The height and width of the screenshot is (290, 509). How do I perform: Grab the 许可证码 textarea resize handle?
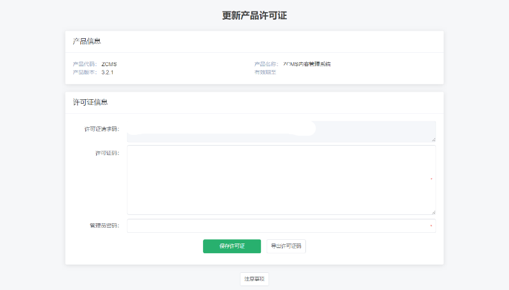[433, 212]
